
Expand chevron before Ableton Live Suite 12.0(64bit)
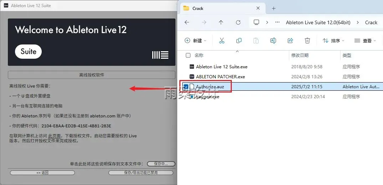click(x=267, y=22)
